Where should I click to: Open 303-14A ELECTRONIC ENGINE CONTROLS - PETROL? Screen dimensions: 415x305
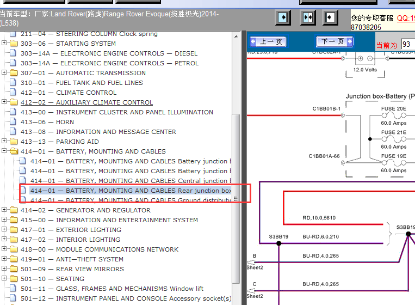109,63
